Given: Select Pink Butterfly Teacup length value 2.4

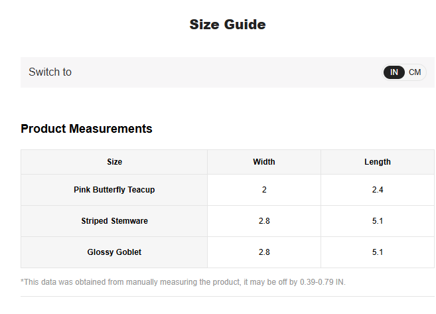Looking at the screenshot, I should (377, 190).
